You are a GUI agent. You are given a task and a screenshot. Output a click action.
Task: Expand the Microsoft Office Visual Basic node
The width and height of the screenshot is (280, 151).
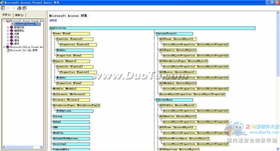click(x=4, y=47)
